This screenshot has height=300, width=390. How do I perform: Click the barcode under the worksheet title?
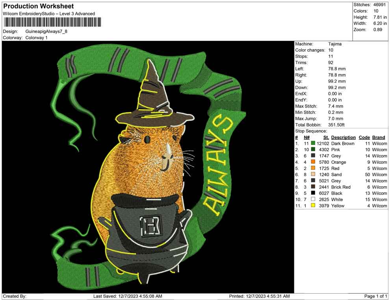click(52, 22)
